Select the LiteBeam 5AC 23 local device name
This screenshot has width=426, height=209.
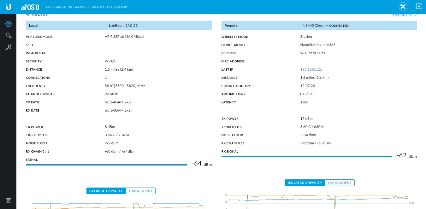point(123,26)
